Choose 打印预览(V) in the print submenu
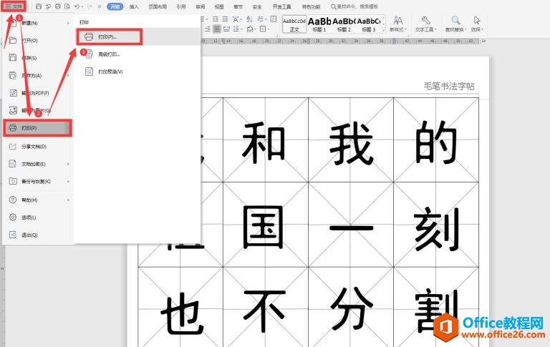 pyautogui.click(x=138, y=72)
